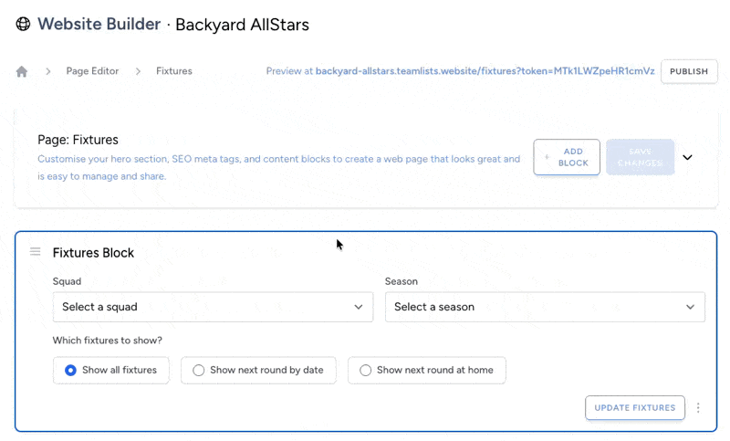The image size is (730, 441).
Task: Click the Add Block button
Action: [x=567, y=157]
